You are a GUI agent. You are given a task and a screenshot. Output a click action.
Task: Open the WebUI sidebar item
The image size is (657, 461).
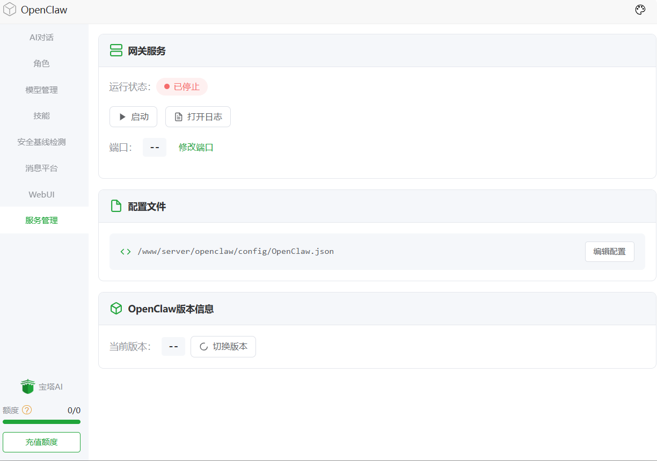tap(41, 194)
